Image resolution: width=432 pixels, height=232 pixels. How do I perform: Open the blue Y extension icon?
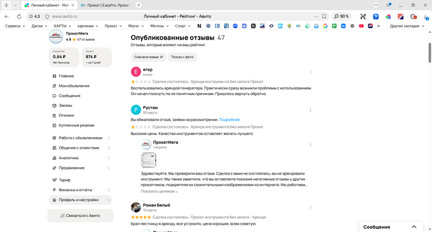coord(376,17)
